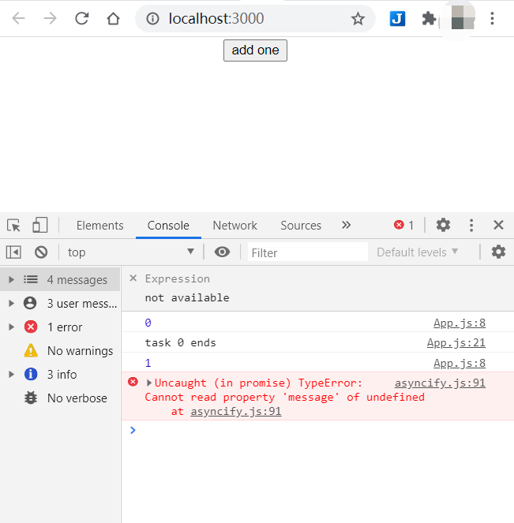This screenshot has width=514, height=523.
Task: Click the "add one" button
Action: 255,50
